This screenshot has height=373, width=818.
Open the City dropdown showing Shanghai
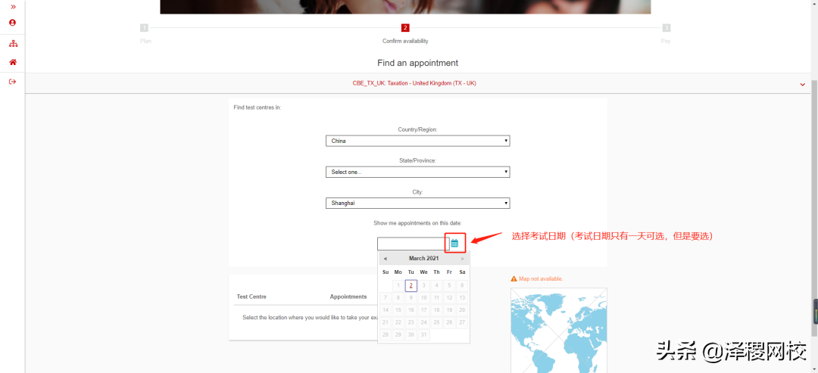point(417,204)
